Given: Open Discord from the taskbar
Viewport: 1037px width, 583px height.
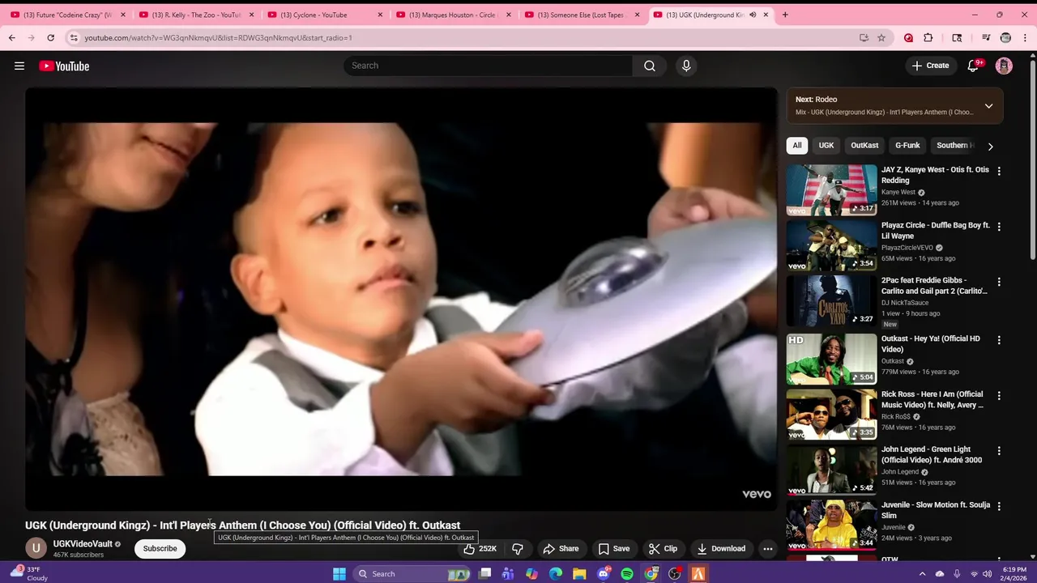Looking at the screenshot, I should click(604, 574).
